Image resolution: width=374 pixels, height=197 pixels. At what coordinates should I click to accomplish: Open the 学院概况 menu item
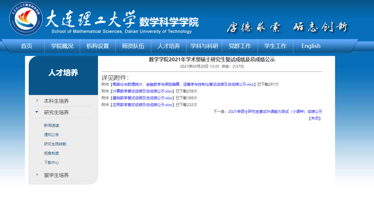coord(62,46)
